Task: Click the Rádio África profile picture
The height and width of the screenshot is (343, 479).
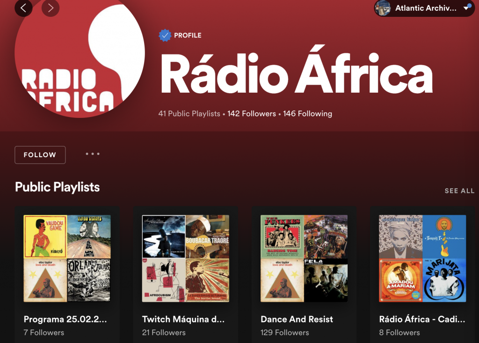Action: click(x=80, y=56)
